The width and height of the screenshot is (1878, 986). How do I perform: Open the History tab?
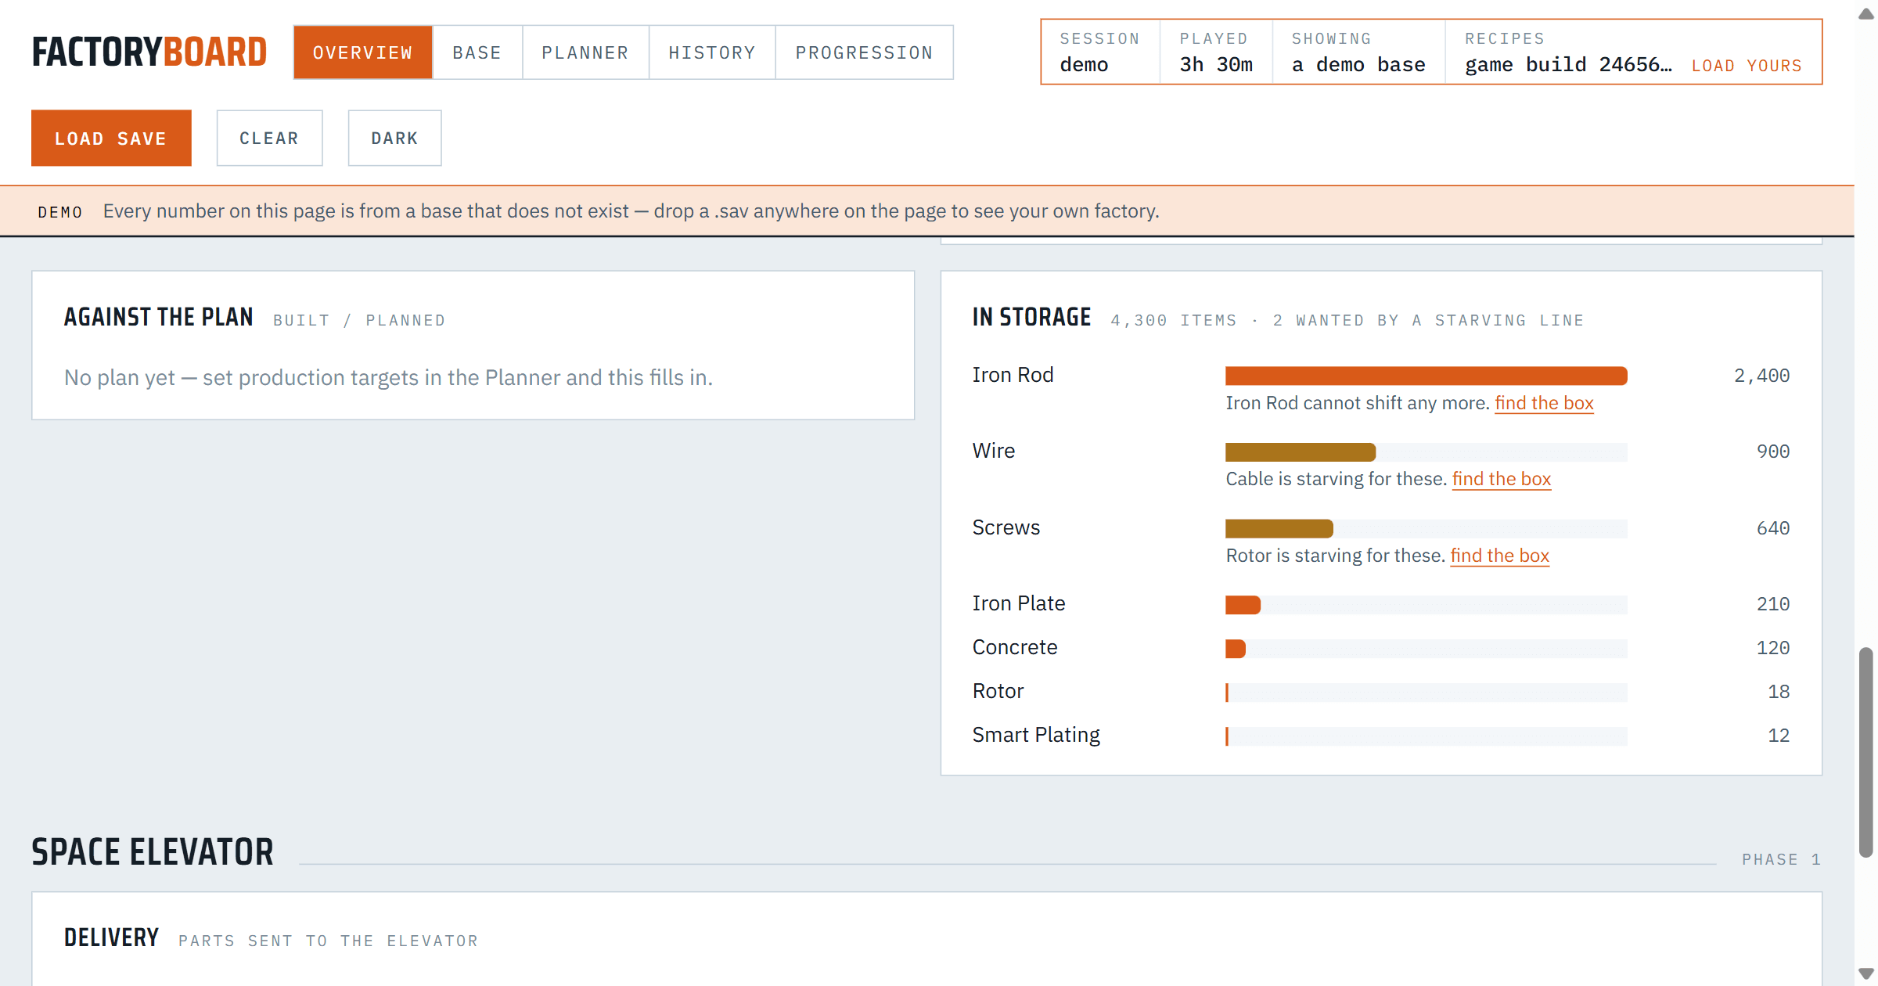pos(712,52)
